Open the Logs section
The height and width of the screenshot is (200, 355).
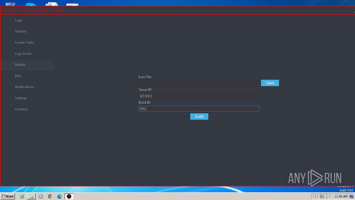tap(27, 20)
